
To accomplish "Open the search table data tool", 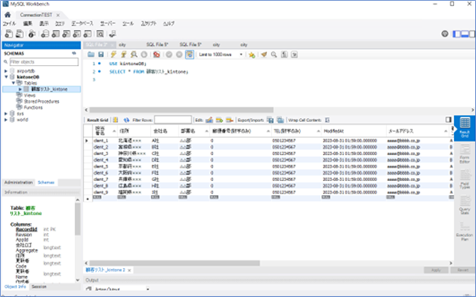I will 100,34.
